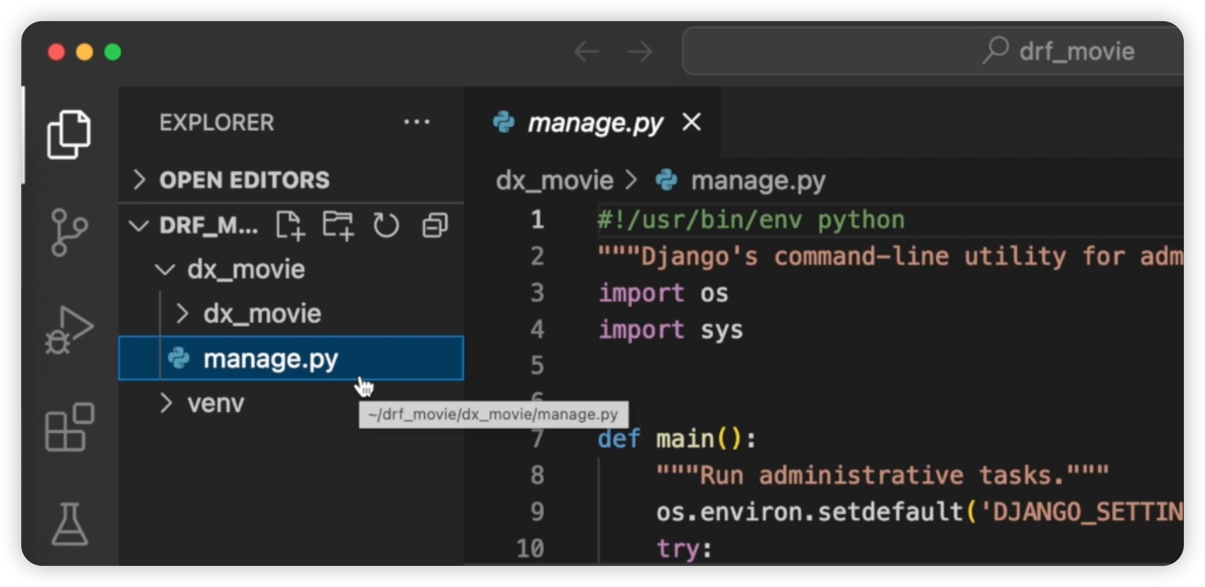Expand the OPEN EDITORS section
This screenshot has height=587, width=1205.
coord(291,180)
